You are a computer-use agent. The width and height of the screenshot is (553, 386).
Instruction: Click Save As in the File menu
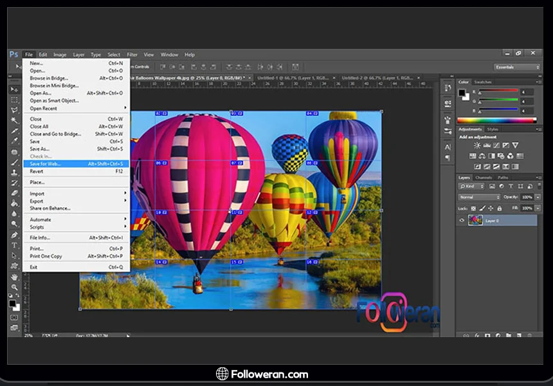[40, 149]
